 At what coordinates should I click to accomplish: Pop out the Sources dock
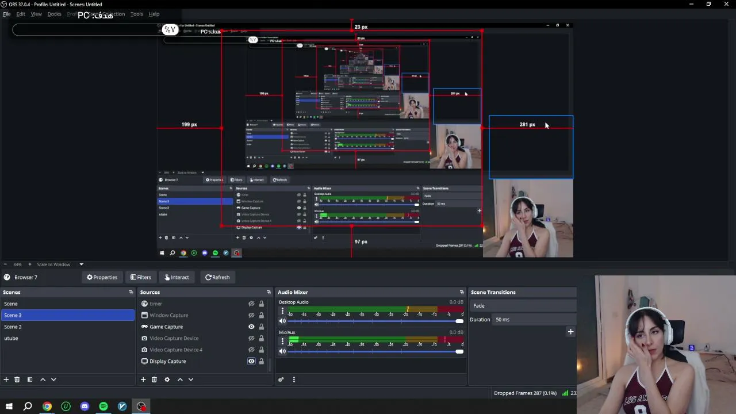(x=269, y=292)
